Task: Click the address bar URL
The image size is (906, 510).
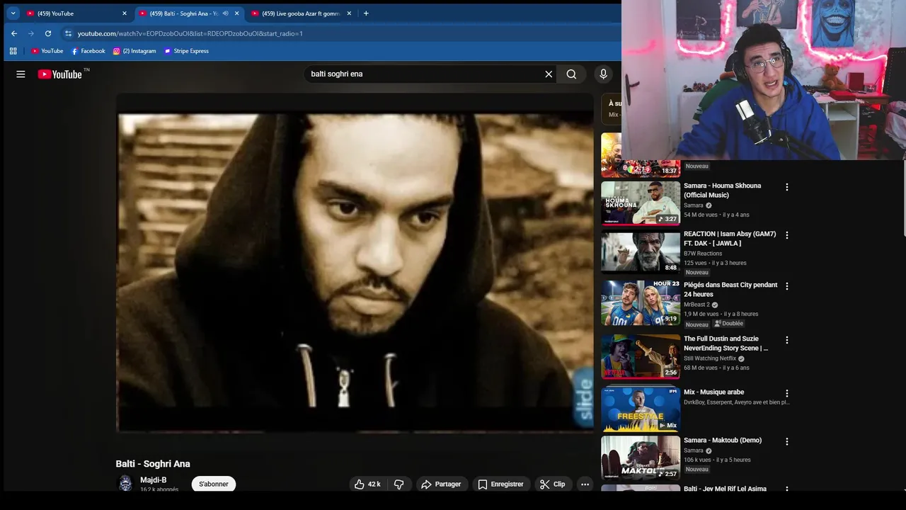Action: point(190,33)
